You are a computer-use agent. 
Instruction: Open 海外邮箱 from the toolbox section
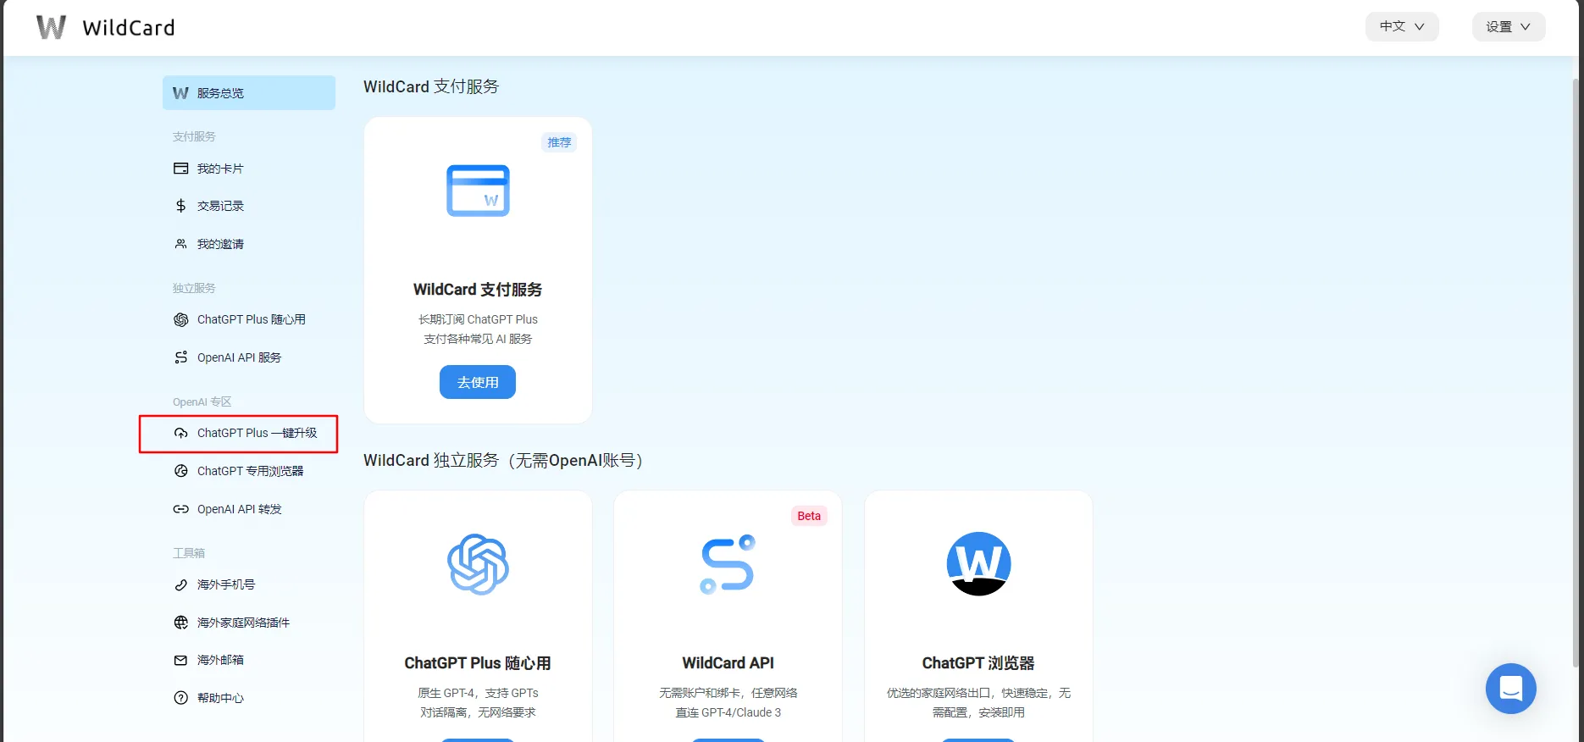point(220,660)
